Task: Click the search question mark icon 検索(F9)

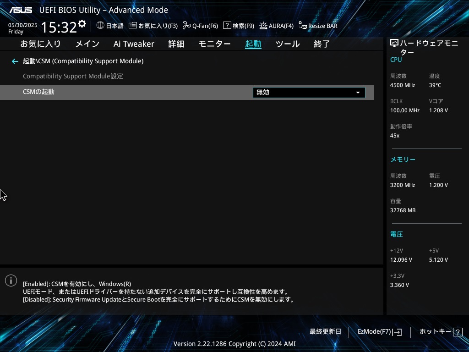Action: 227,25
